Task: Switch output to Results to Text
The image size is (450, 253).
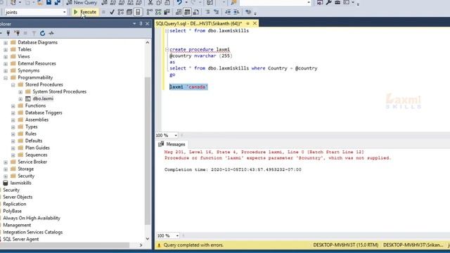Action: pos(179,12)
